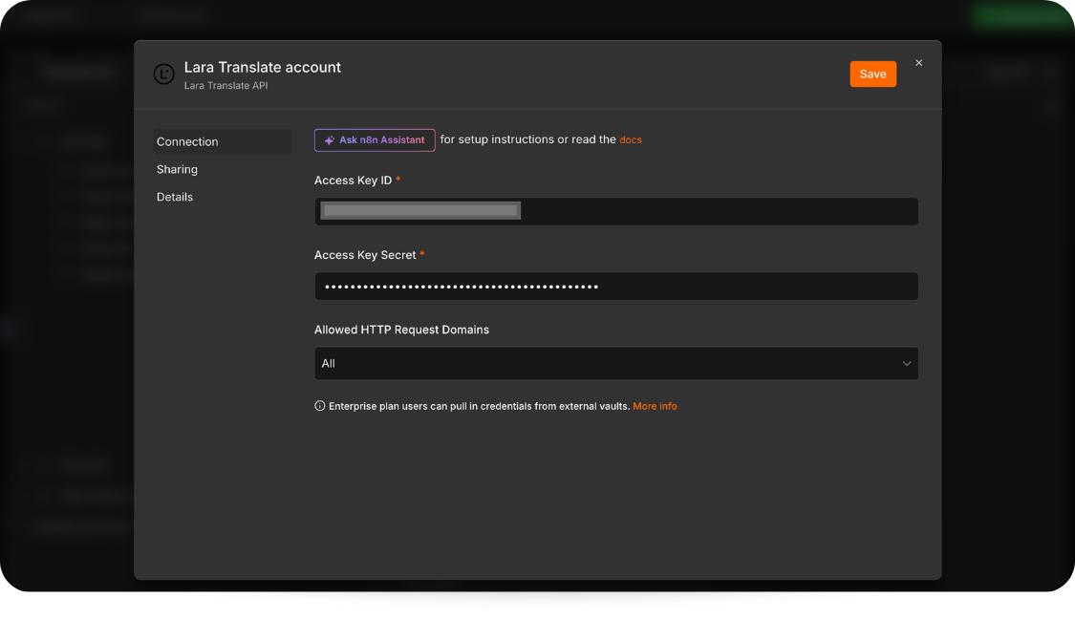Focus the Access Key ID field
The height and width of the screenshot is (619, 1075).
tap(615, 211)
